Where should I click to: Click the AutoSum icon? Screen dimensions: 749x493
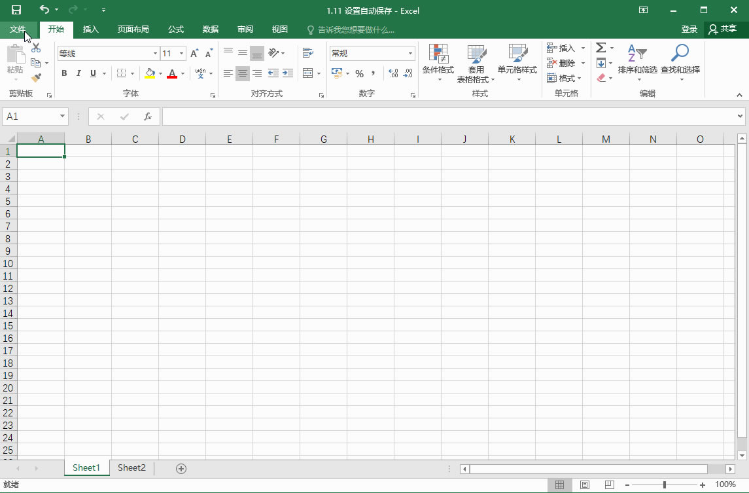pos(601,47)
